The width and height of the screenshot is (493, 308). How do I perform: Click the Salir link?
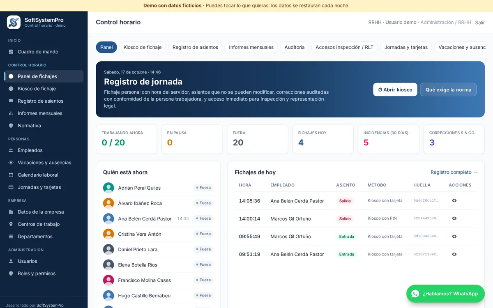coord(480,23)
